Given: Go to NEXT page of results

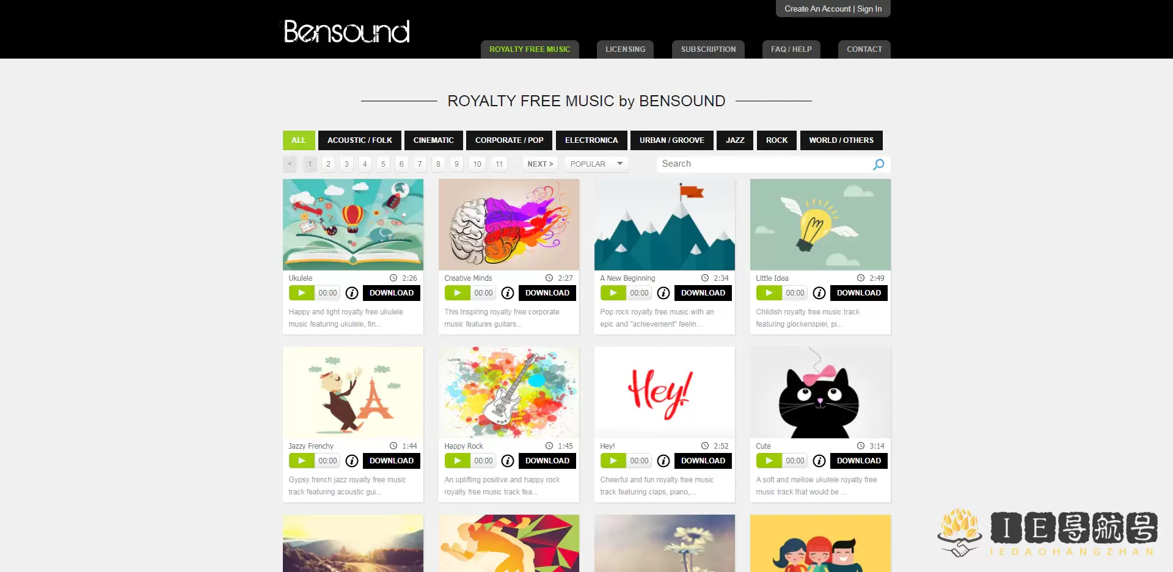Looking at the screenshot, I should tap(540, 164).
